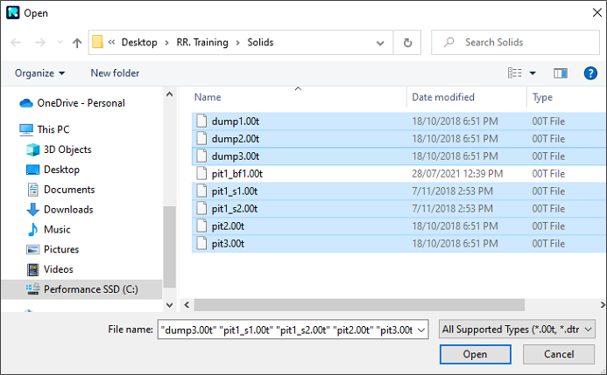Expand recent locations dropdown arrow
This screenshot has width=607, height=375.
pyautogui.click(x=60, y=42)
